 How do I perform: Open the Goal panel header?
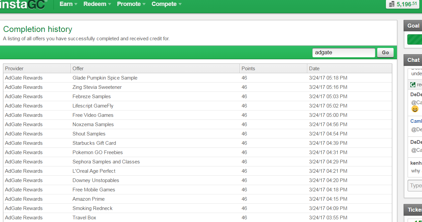pyautogui.click(x=413, y=26)
